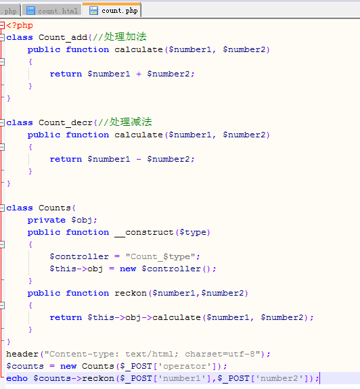Click the class name Counts declaration
Image resolution: width=360 pixels, height=389 pixels.
[x=55, y=208]
